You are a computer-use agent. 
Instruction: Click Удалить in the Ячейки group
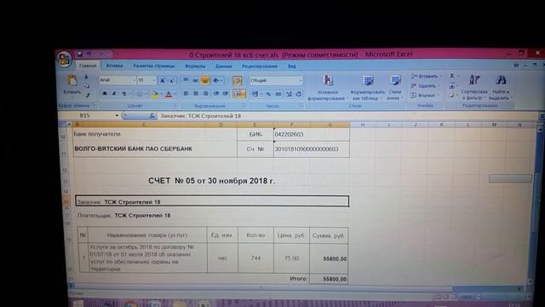coord(425,85)
